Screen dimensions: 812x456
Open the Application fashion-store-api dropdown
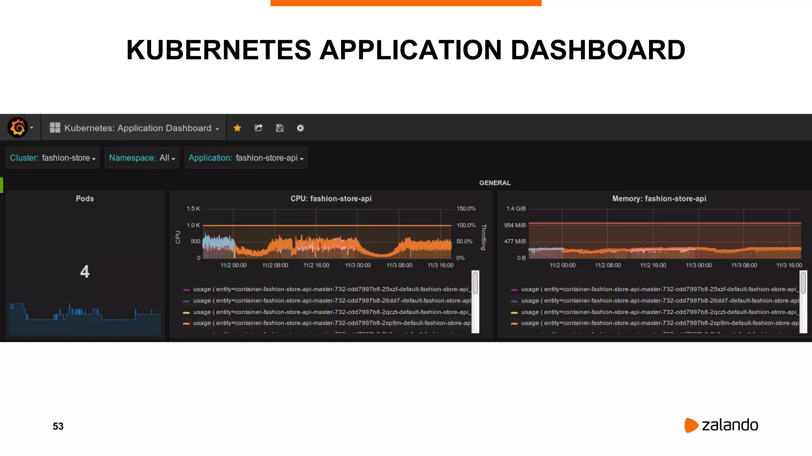pos(246,158)
